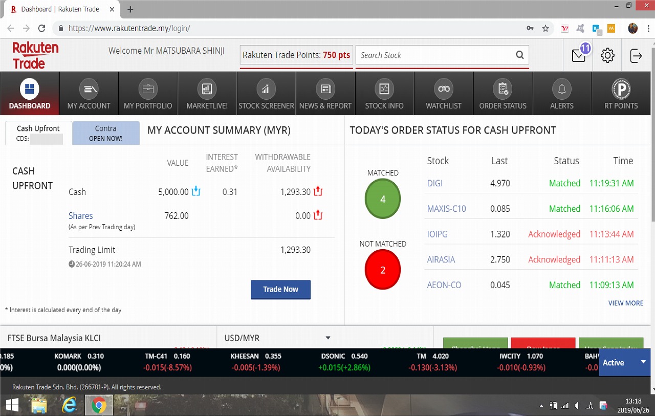Open the mail inbox envelope icon

coord(579,56)
